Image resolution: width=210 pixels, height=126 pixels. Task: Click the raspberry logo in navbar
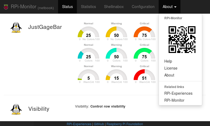pyautogui.click(x=6, y=7)
